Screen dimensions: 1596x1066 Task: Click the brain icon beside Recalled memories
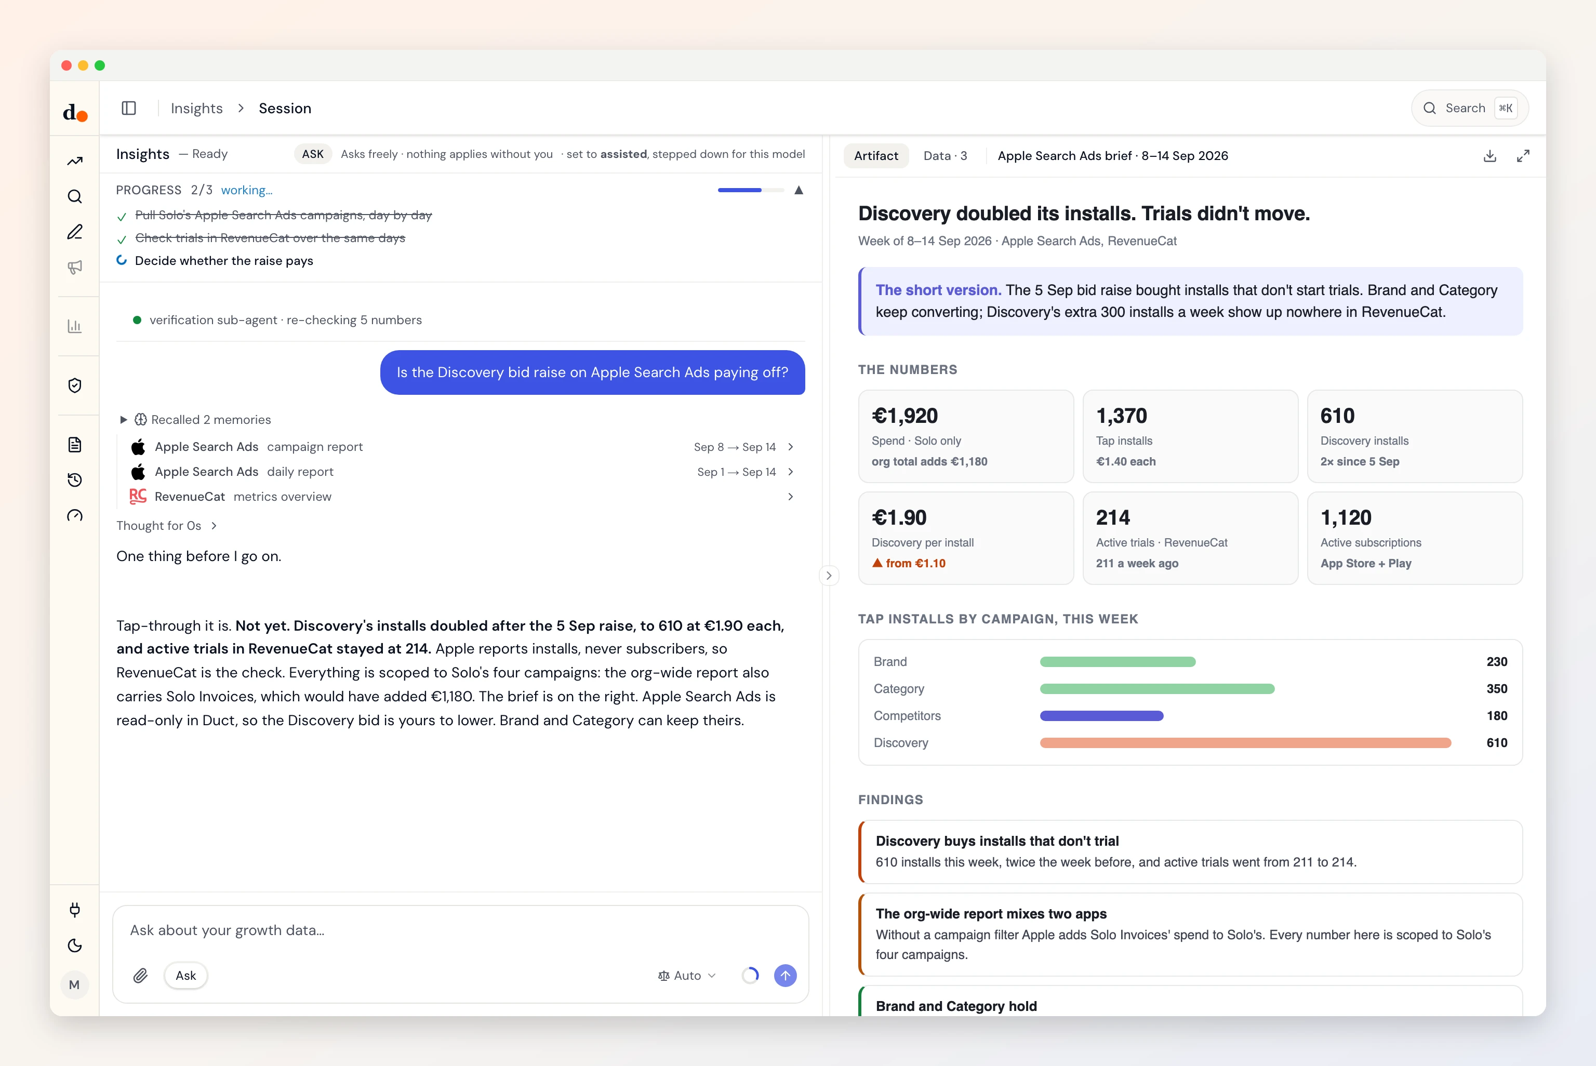point(141,419)
